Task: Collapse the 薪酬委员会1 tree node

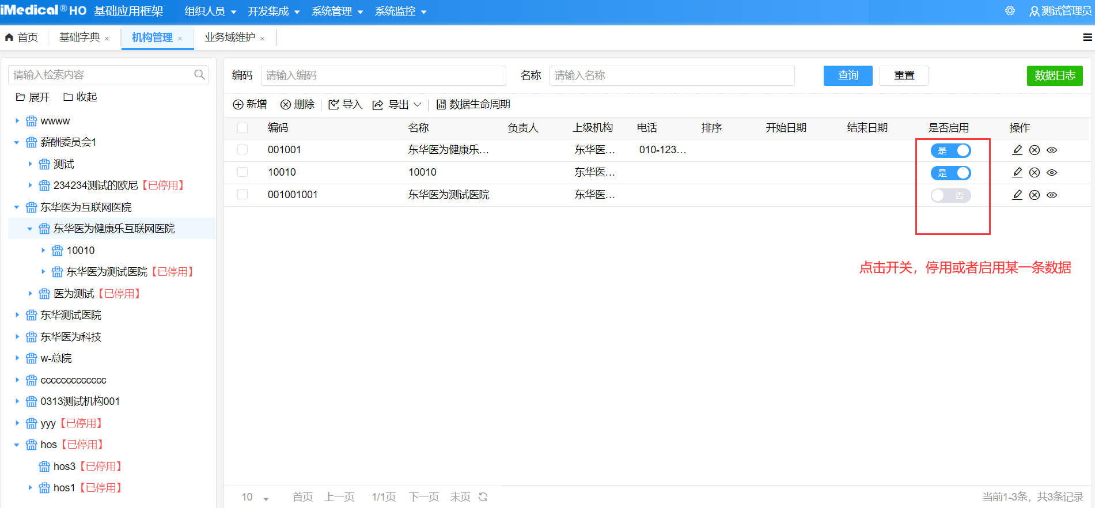Action: point(17,142)
